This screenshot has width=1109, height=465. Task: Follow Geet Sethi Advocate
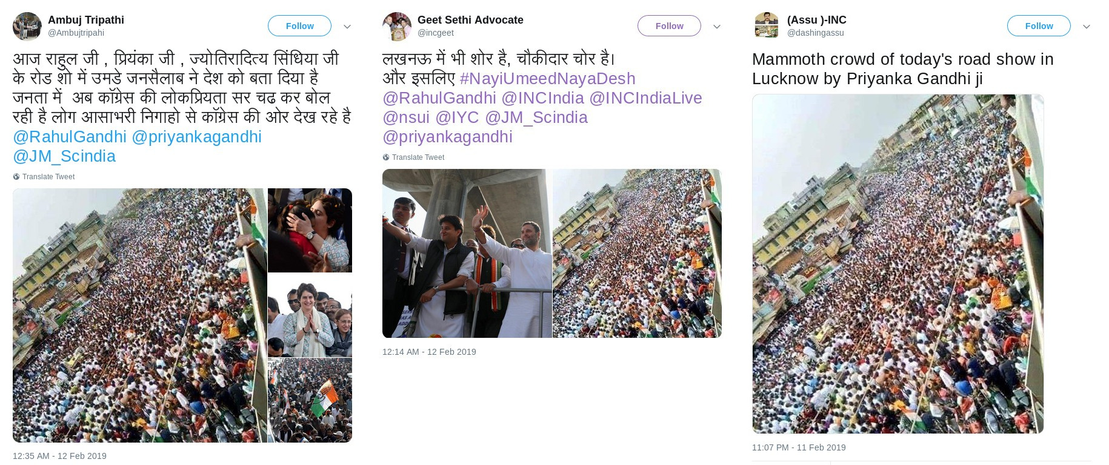coord(669,26)
